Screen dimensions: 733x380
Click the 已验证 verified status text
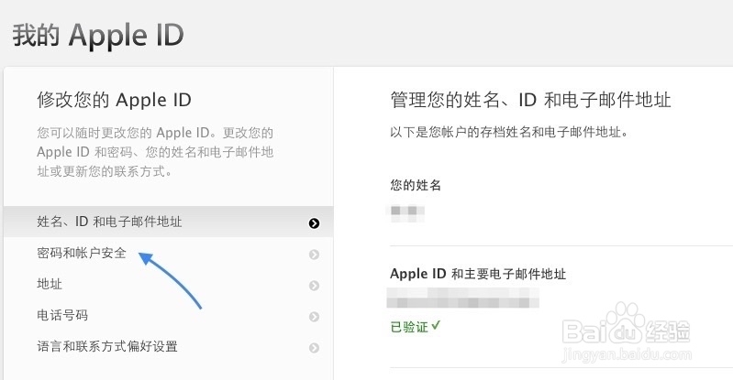409,327
